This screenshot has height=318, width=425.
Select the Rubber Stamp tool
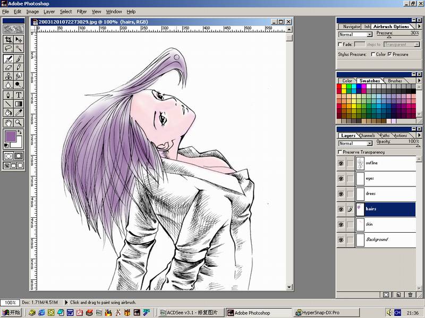tap(8, 76)
